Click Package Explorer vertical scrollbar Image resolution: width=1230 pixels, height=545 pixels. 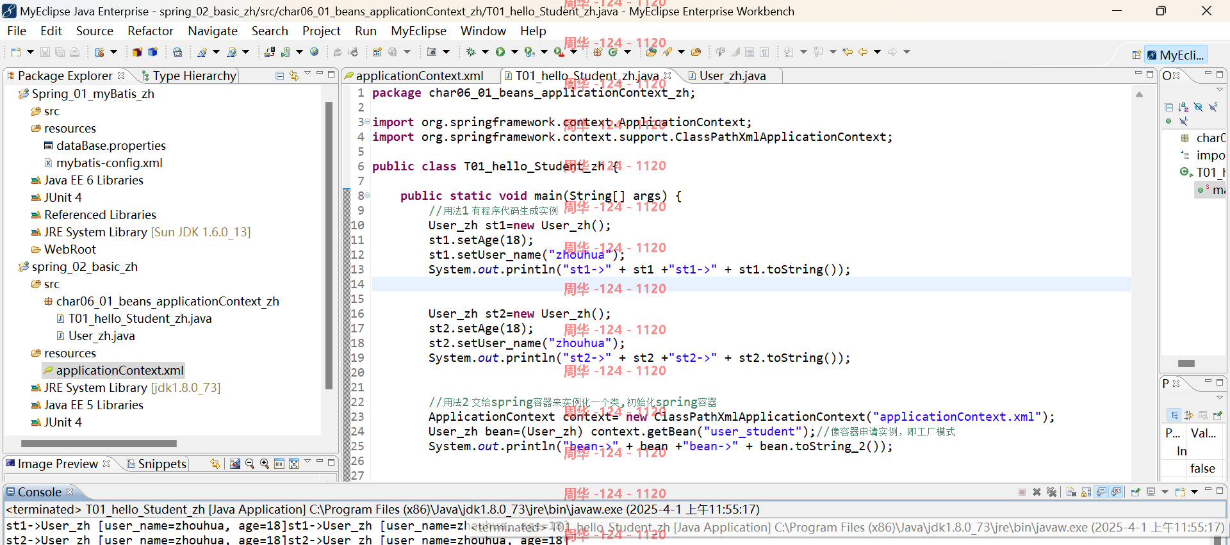(329, 245)
